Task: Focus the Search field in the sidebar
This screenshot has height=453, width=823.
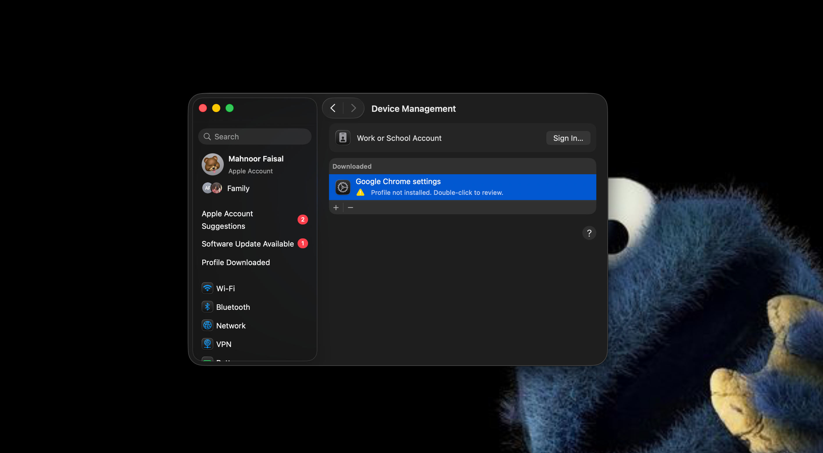Action: [x=255, y=137]
